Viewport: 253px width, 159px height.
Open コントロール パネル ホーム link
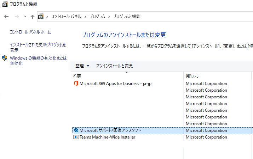30,32
